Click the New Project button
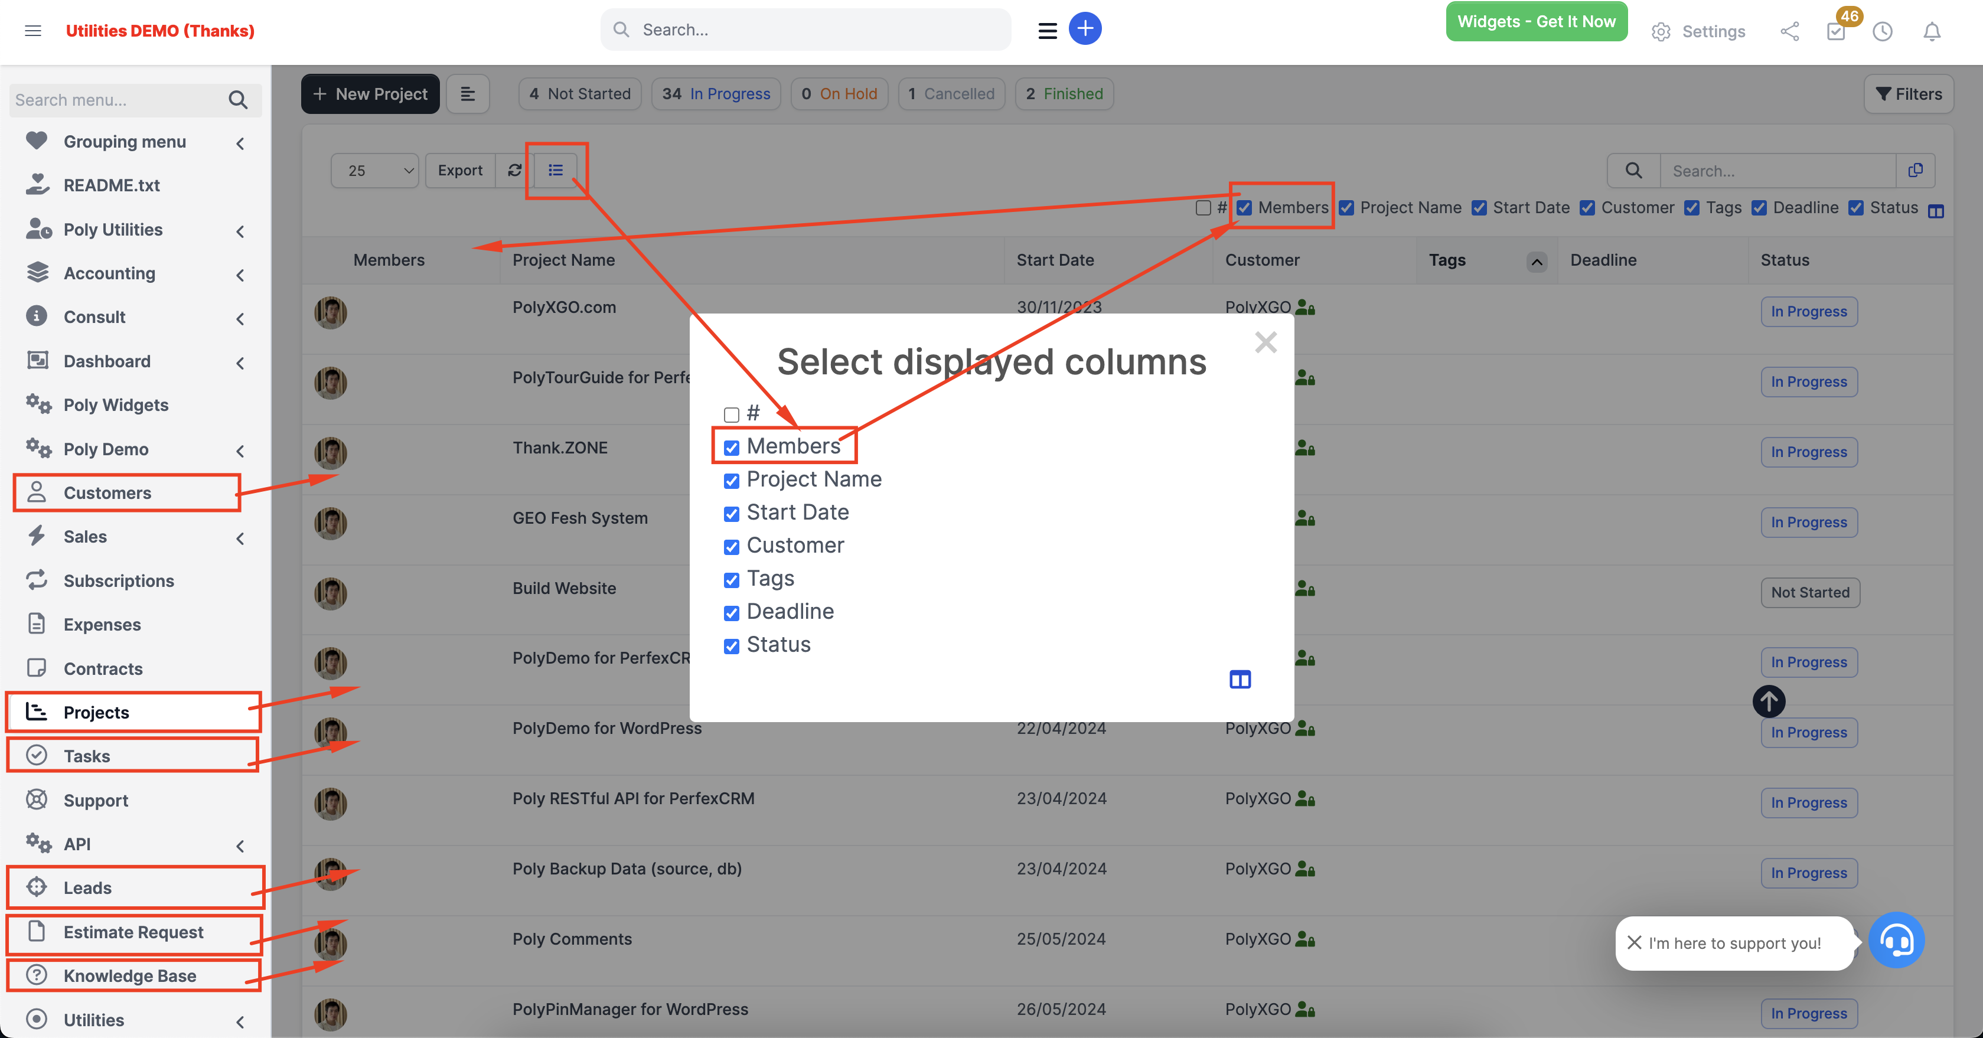This screenshot has height=1038, width=1983. click(x=370, y=93)
